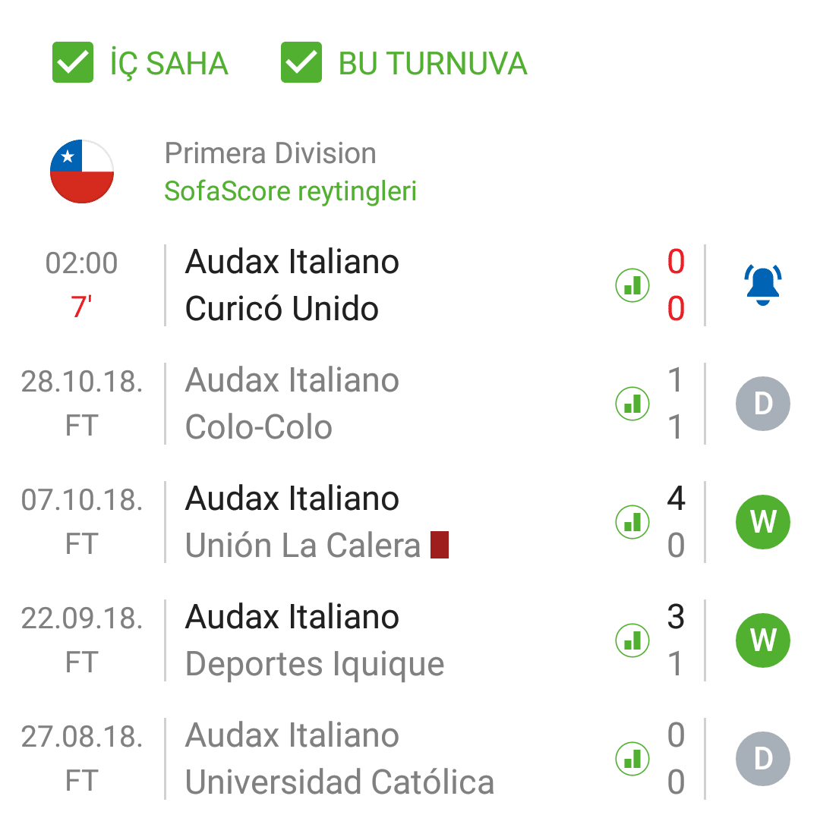Viewport: 820px width, 818px height.
Task: Open statistics icon for Universidad Católica match
Action: [632, 758]
